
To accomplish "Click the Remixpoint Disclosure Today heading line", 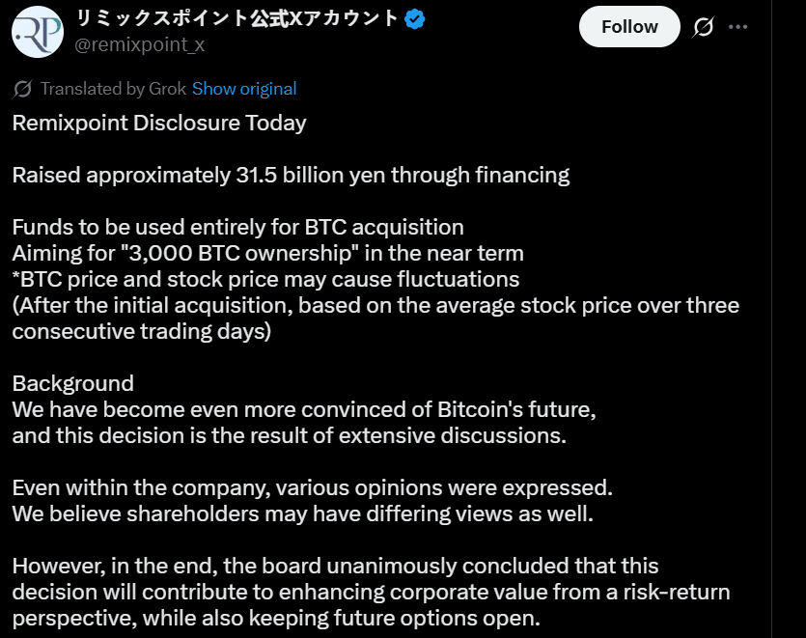I will (x=159, y=124).
